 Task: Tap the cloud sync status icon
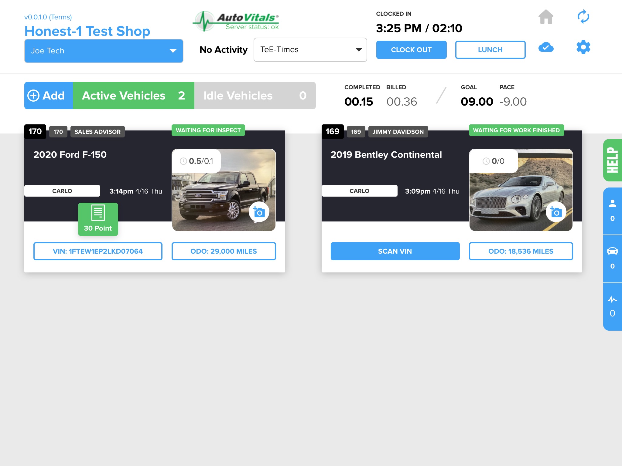(546, 47)
